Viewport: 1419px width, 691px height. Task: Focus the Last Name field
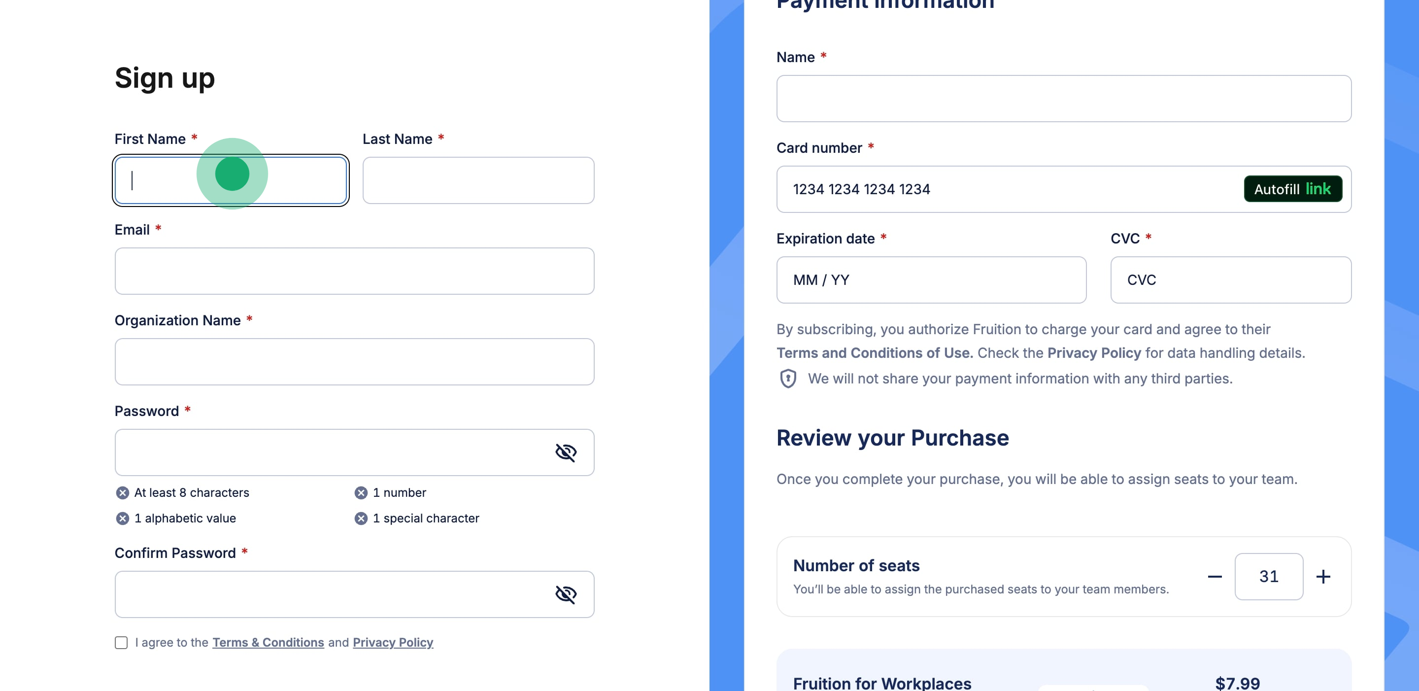click(x=478, y=180)
